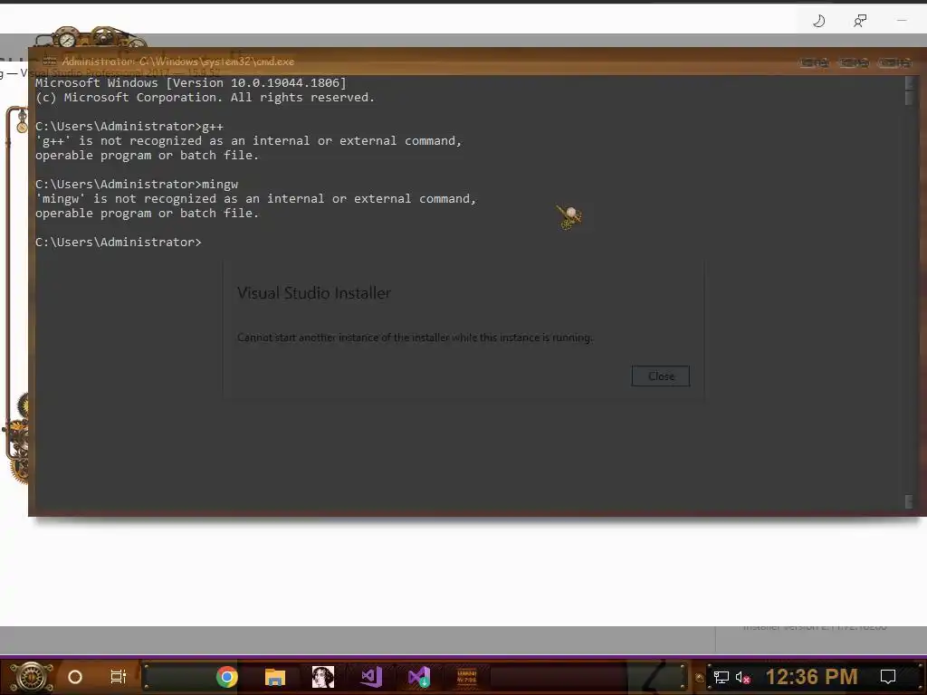Click the cmd scrollbar up arrow

tap(909, 81)
